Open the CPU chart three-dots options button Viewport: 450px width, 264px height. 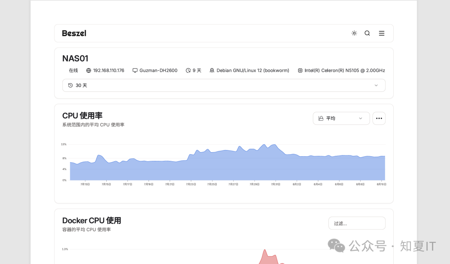click(x=379, y=118)
